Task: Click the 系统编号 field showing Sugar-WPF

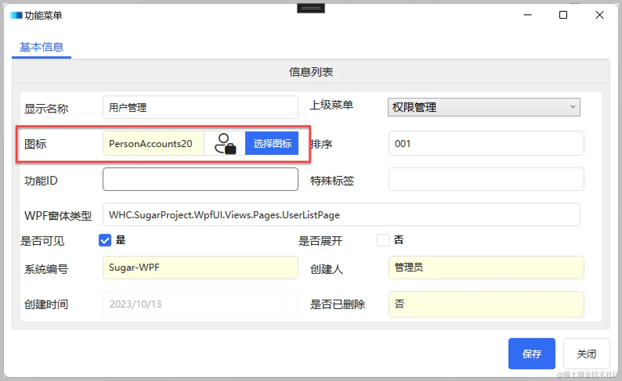Action: pos(200,268)
